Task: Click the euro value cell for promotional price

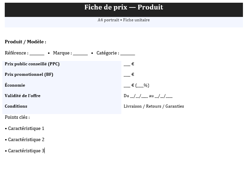Action: (129, 74)
